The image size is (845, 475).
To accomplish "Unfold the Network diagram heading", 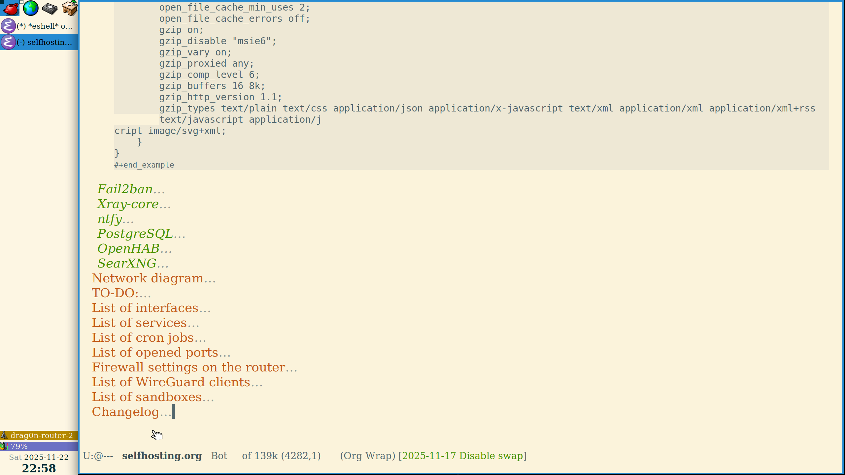I will pyautogui.click(x=148, y=278).
